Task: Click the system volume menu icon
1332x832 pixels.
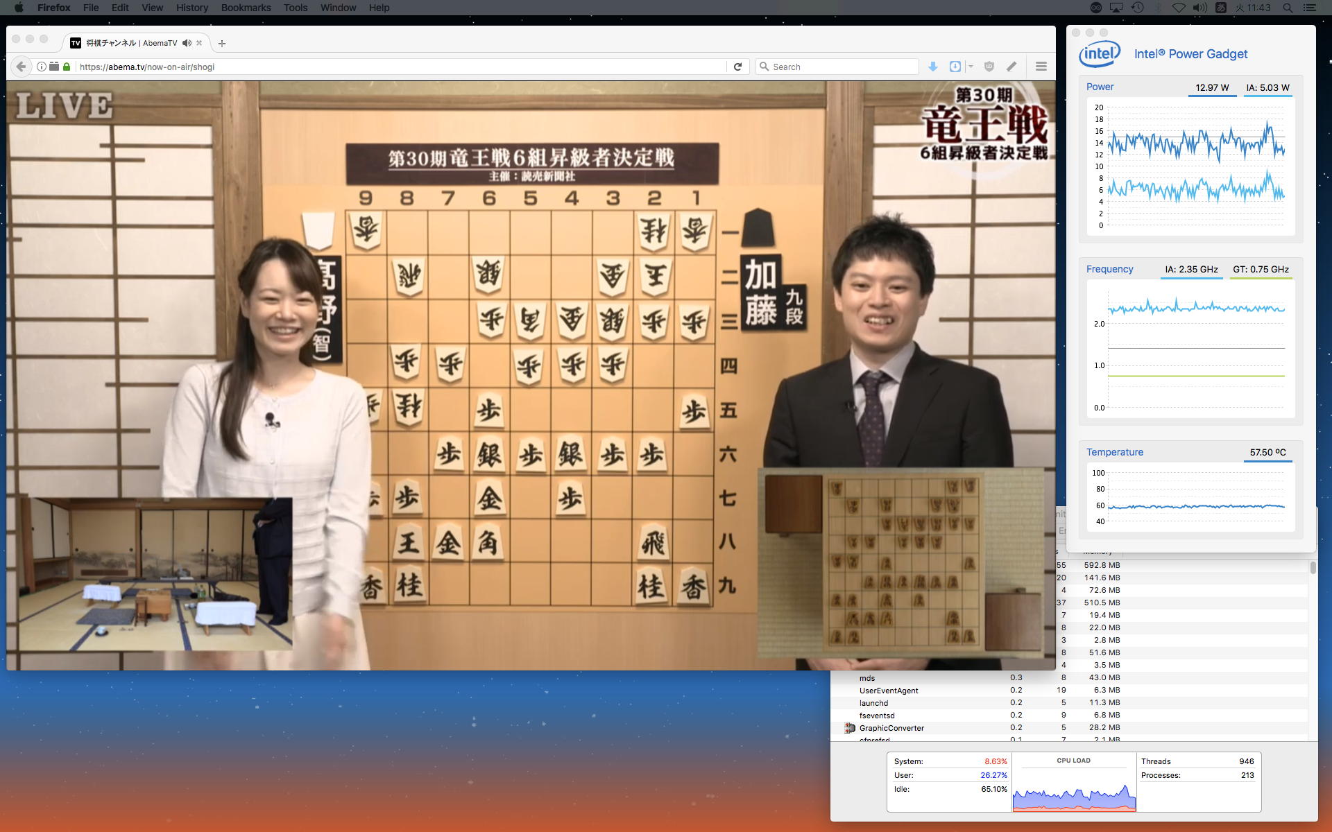Action: 1199,8
